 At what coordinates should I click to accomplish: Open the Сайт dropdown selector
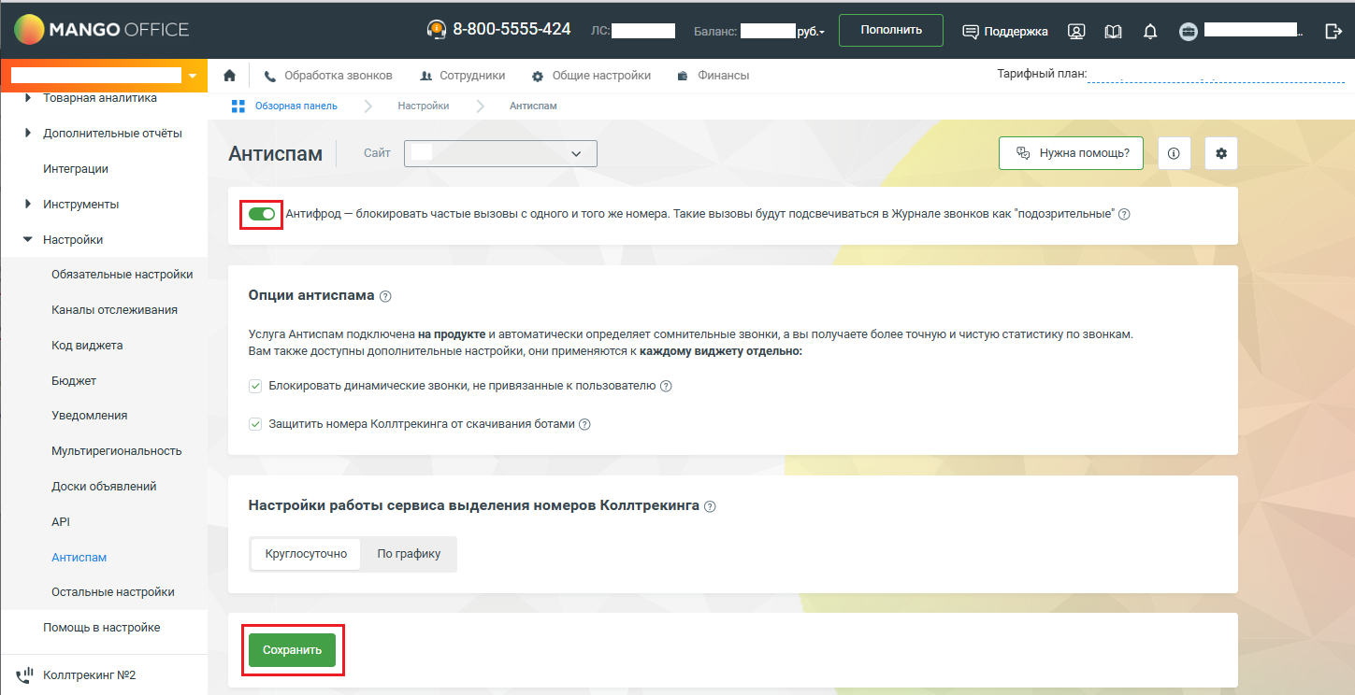coord(500,153)
